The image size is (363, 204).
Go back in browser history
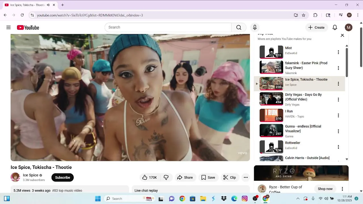[5, 15]
